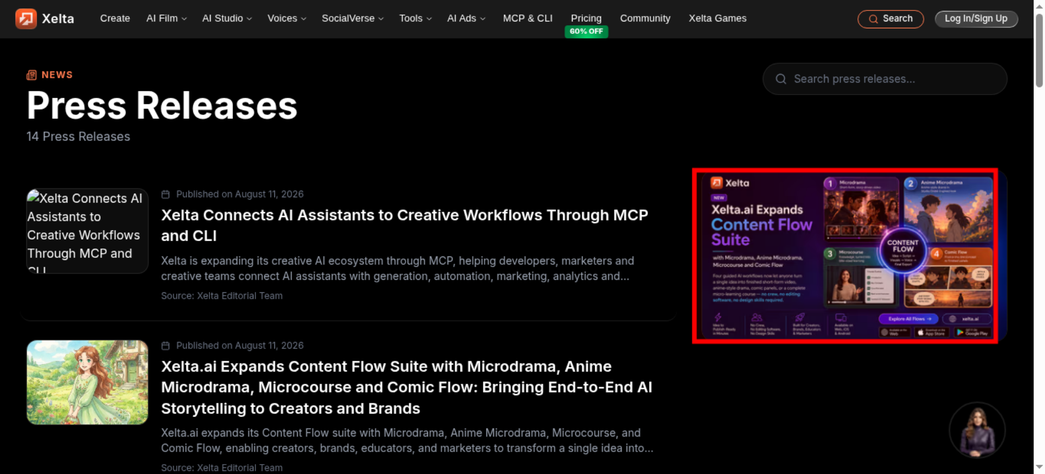The width and height of the screenshot is (1045, 474).
Task: Open Xelta Games from navigation
Action: click(717, 18)
